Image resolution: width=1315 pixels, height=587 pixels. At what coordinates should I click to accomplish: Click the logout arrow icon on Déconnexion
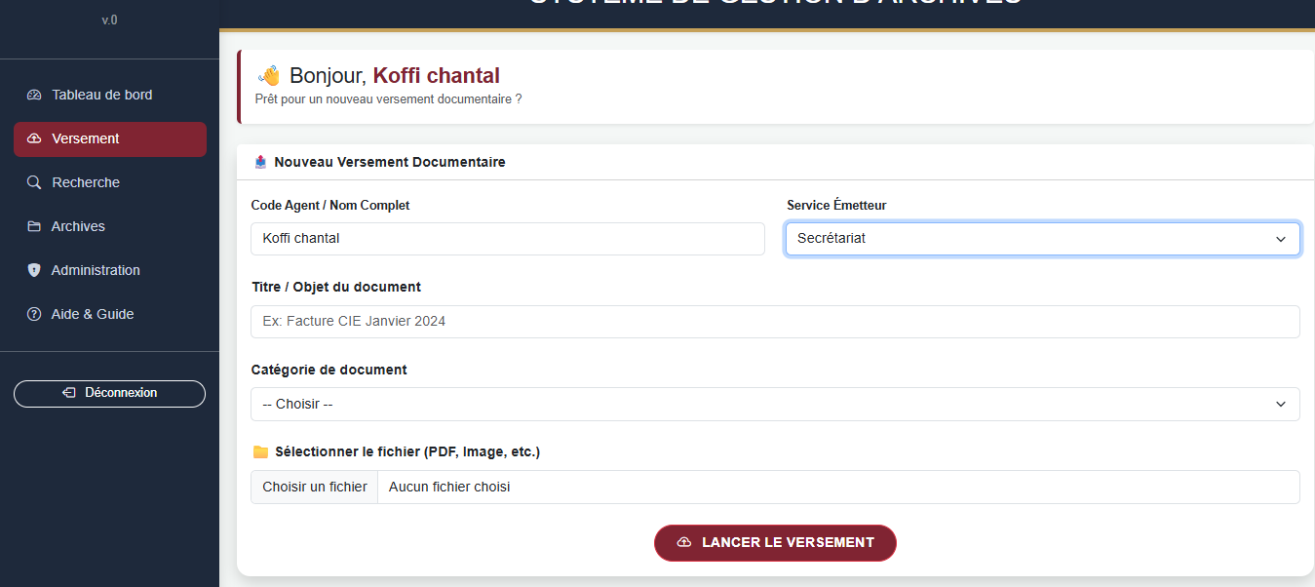click(x=68, y=393)
